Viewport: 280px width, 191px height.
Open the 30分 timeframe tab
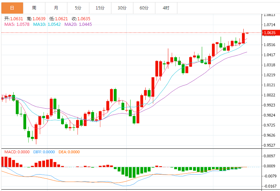pos(122,8)
